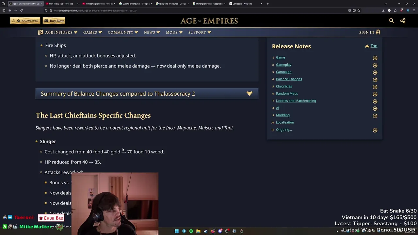Open the Games dropdown menu
418x235 pixels.
(x=92, y=32)
